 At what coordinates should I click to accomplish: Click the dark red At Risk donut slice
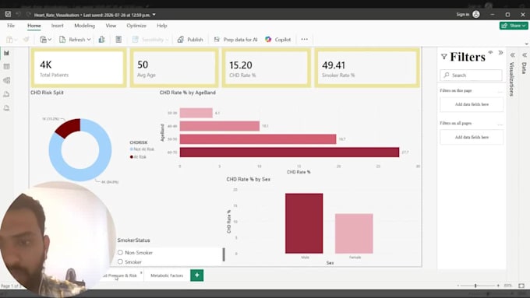[x=70, y=127]
